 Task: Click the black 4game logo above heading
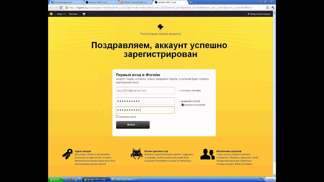pos(160,27)
